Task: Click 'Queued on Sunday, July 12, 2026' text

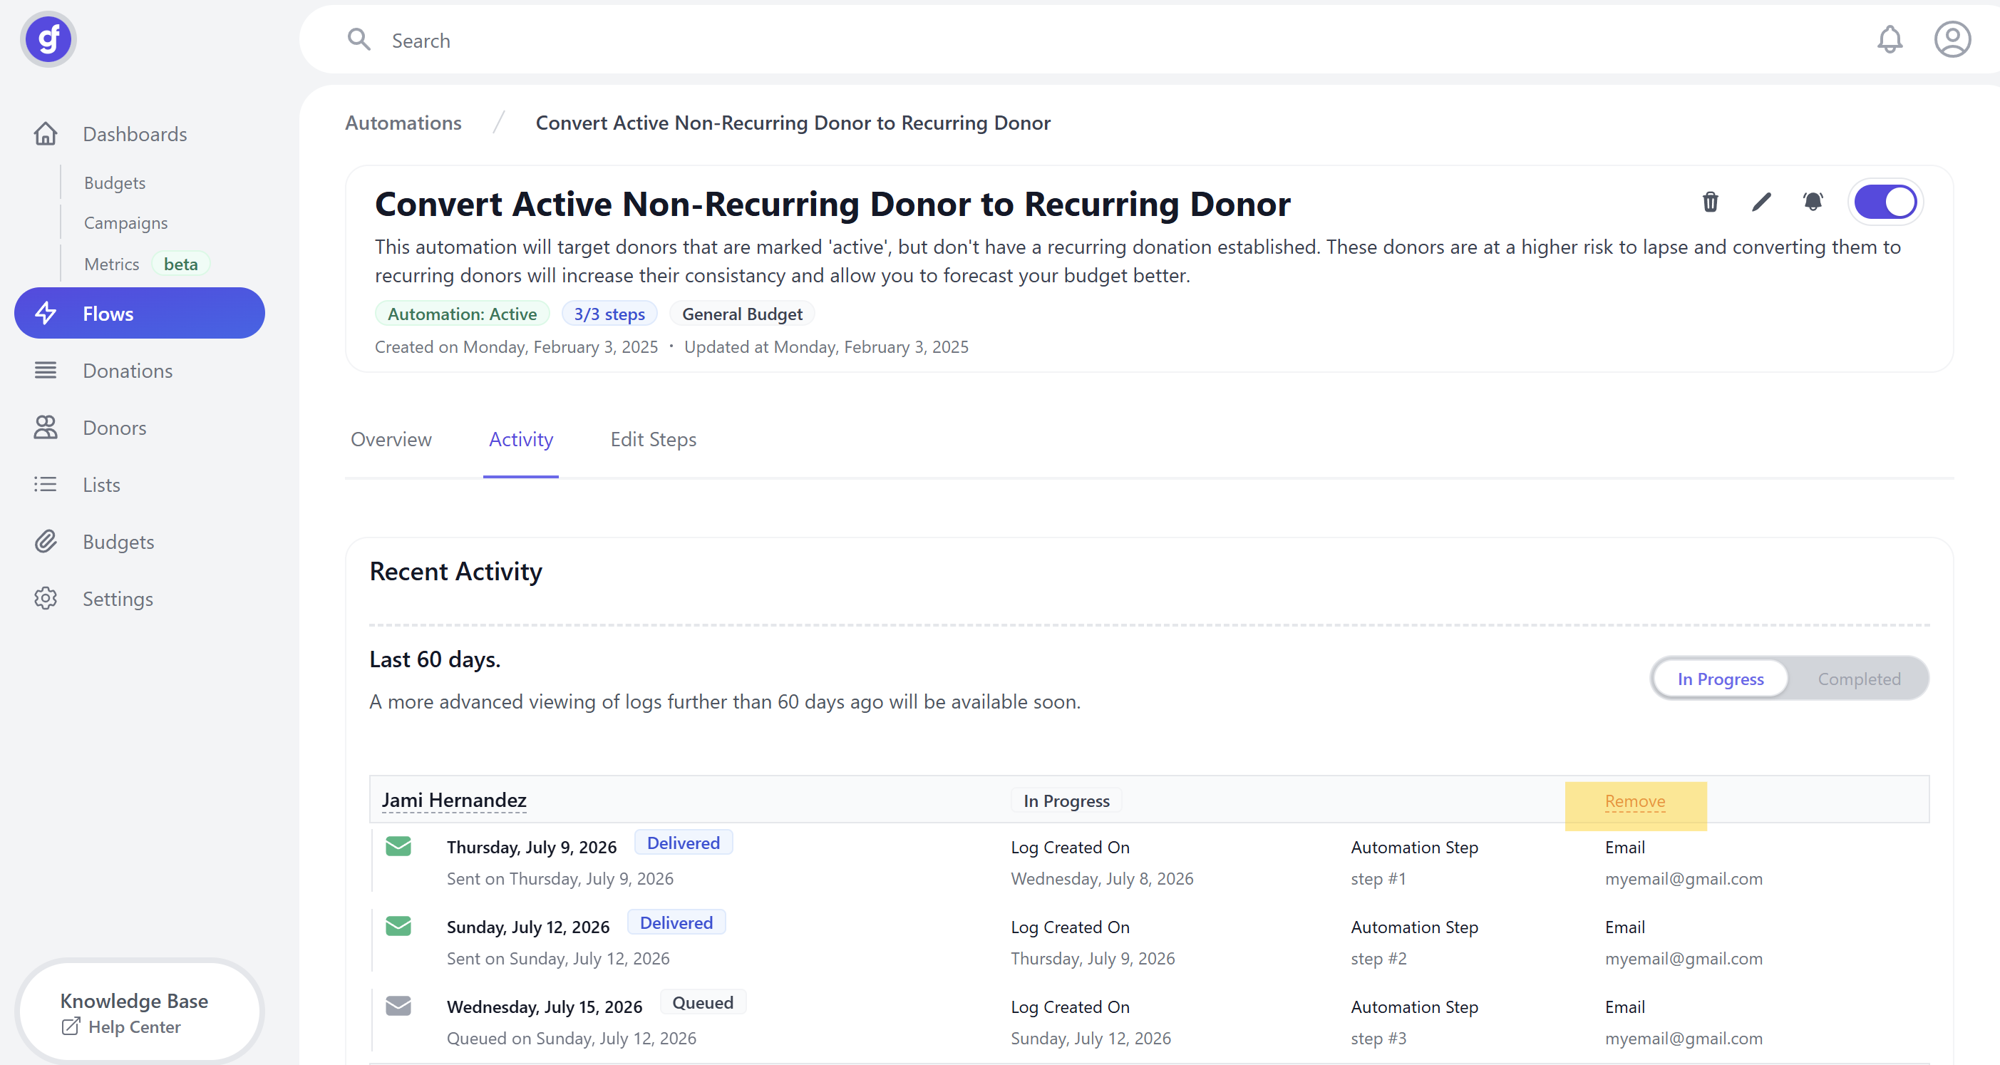Action: pos(572,1039)
